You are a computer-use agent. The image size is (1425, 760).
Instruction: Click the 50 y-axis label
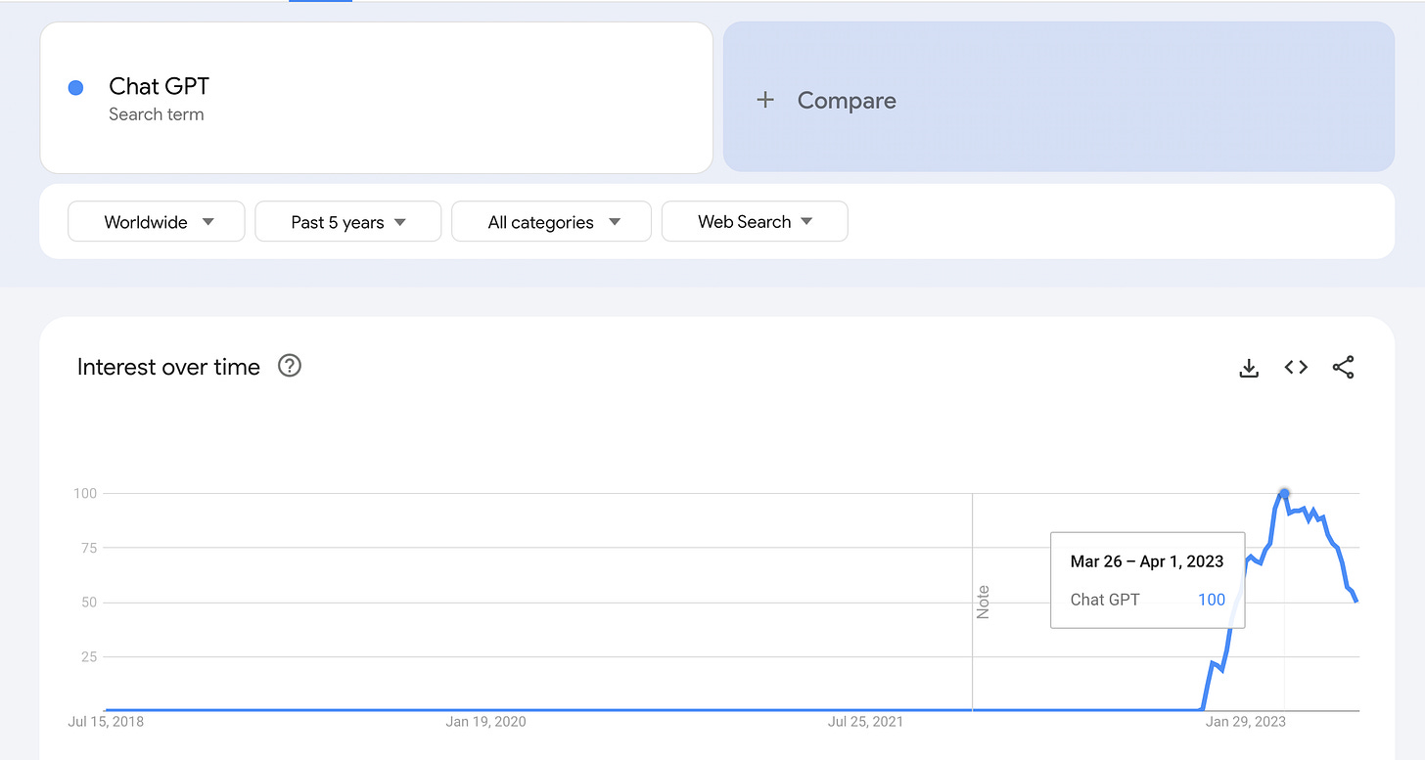[88, 603]
